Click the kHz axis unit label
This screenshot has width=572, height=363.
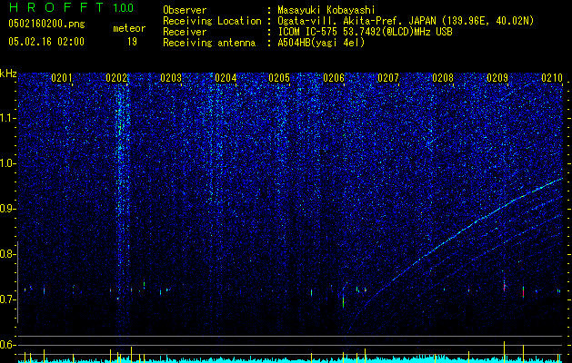click(x=8, y=74)
